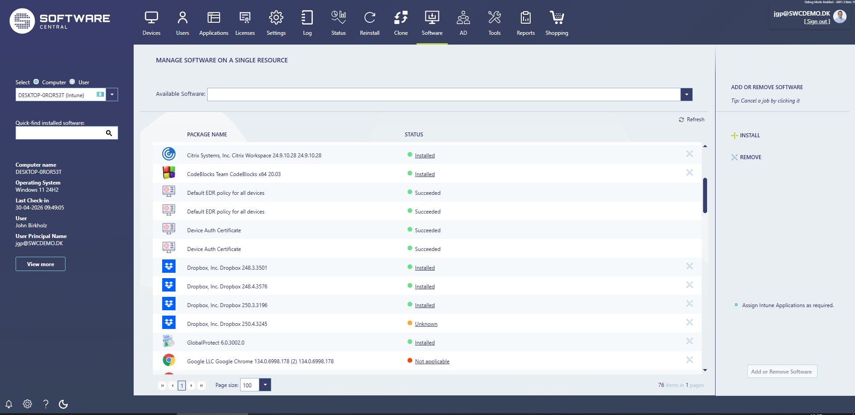Click the Available Software input field
The width and height of the screenshot is (855, 415).
pos(444,95)
